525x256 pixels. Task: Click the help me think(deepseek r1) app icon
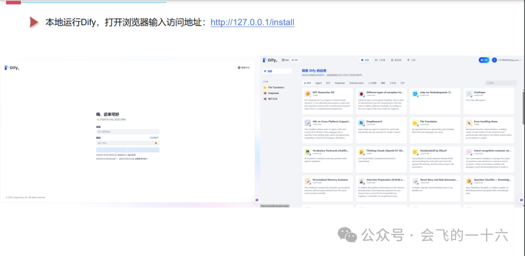pos(415,94)
